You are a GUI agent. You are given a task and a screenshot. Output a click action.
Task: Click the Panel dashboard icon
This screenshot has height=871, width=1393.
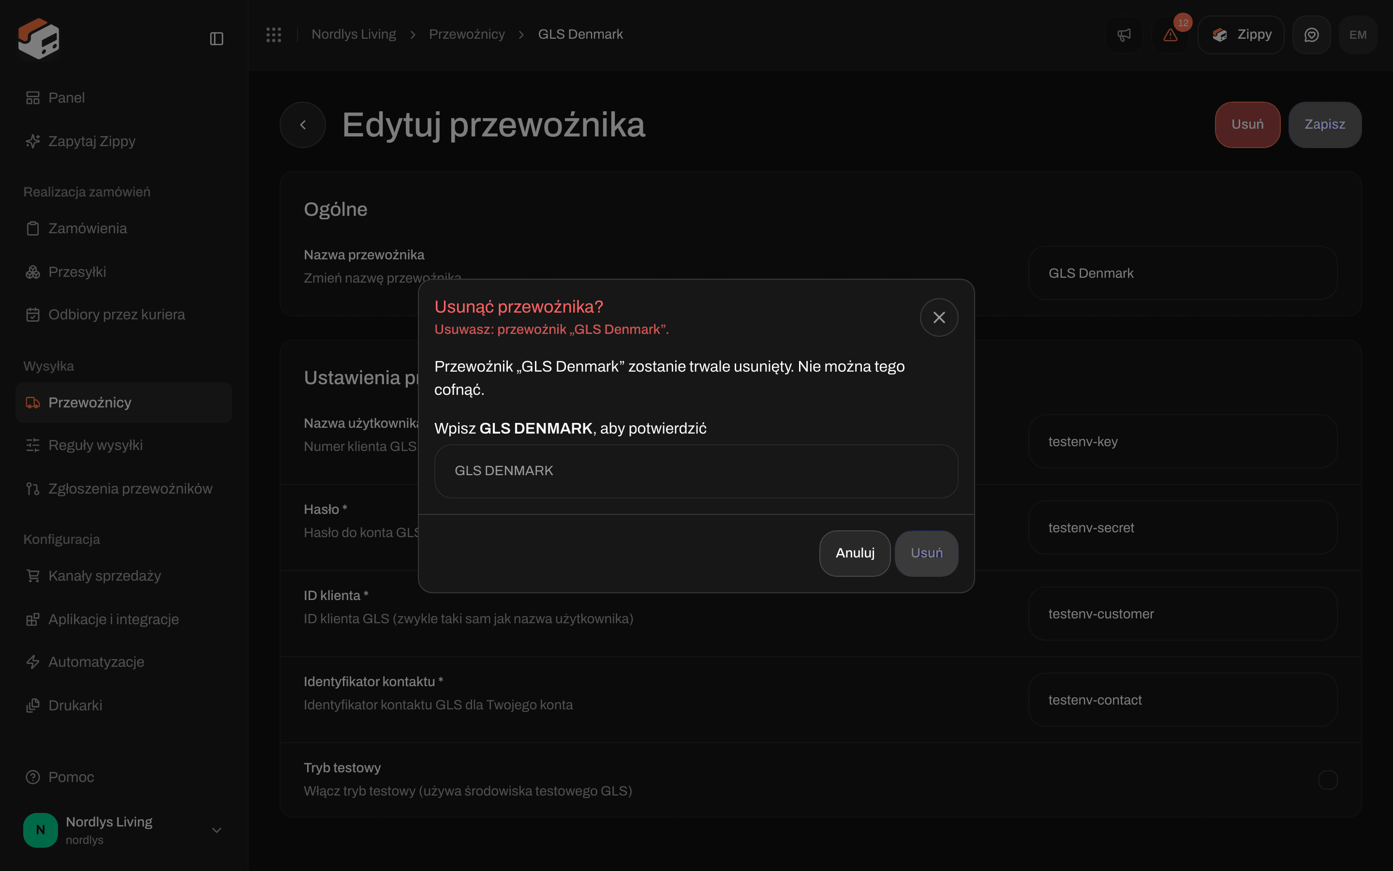click(x=33, y=98)
